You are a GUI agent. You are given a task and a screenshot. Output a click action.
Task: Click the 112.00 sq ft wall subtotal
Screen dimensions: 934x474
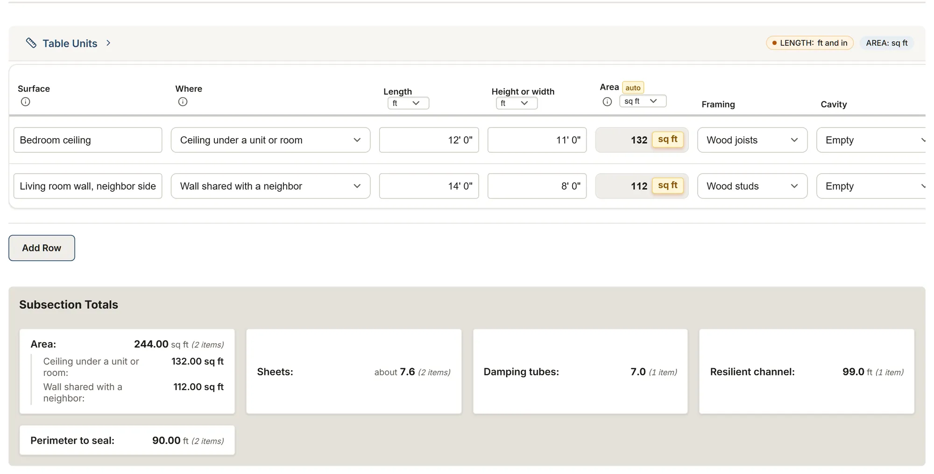[198, 387]
